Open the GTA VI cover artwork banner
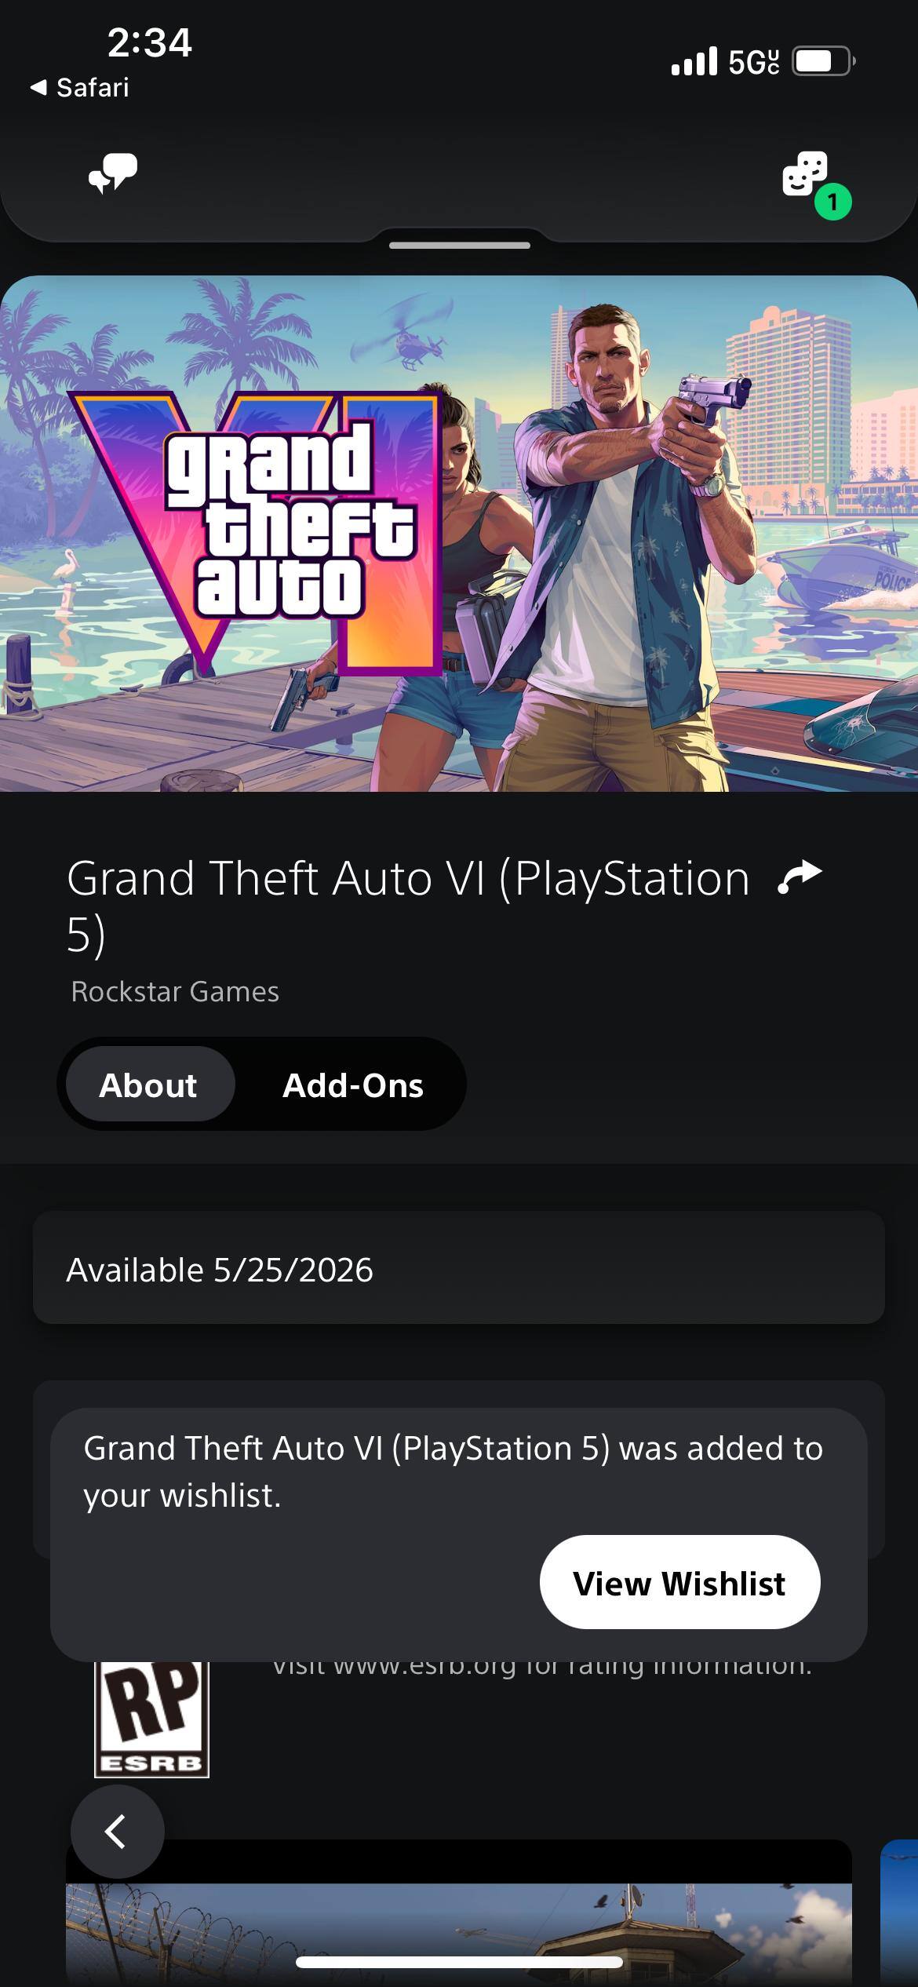This screenshot has width=918, height=1987. click(x=459, y=534)
